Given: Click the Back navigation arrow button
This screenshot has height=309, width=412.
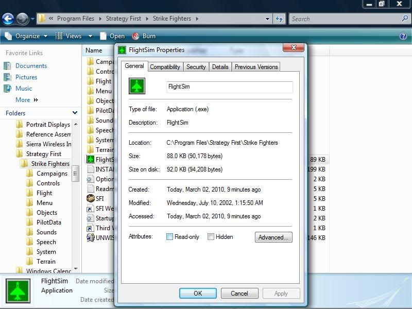Looking at the screenshot, I should pos(8,19).
